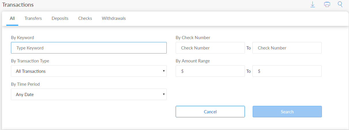Click the arrow on the Any Date dropdown

164,94
